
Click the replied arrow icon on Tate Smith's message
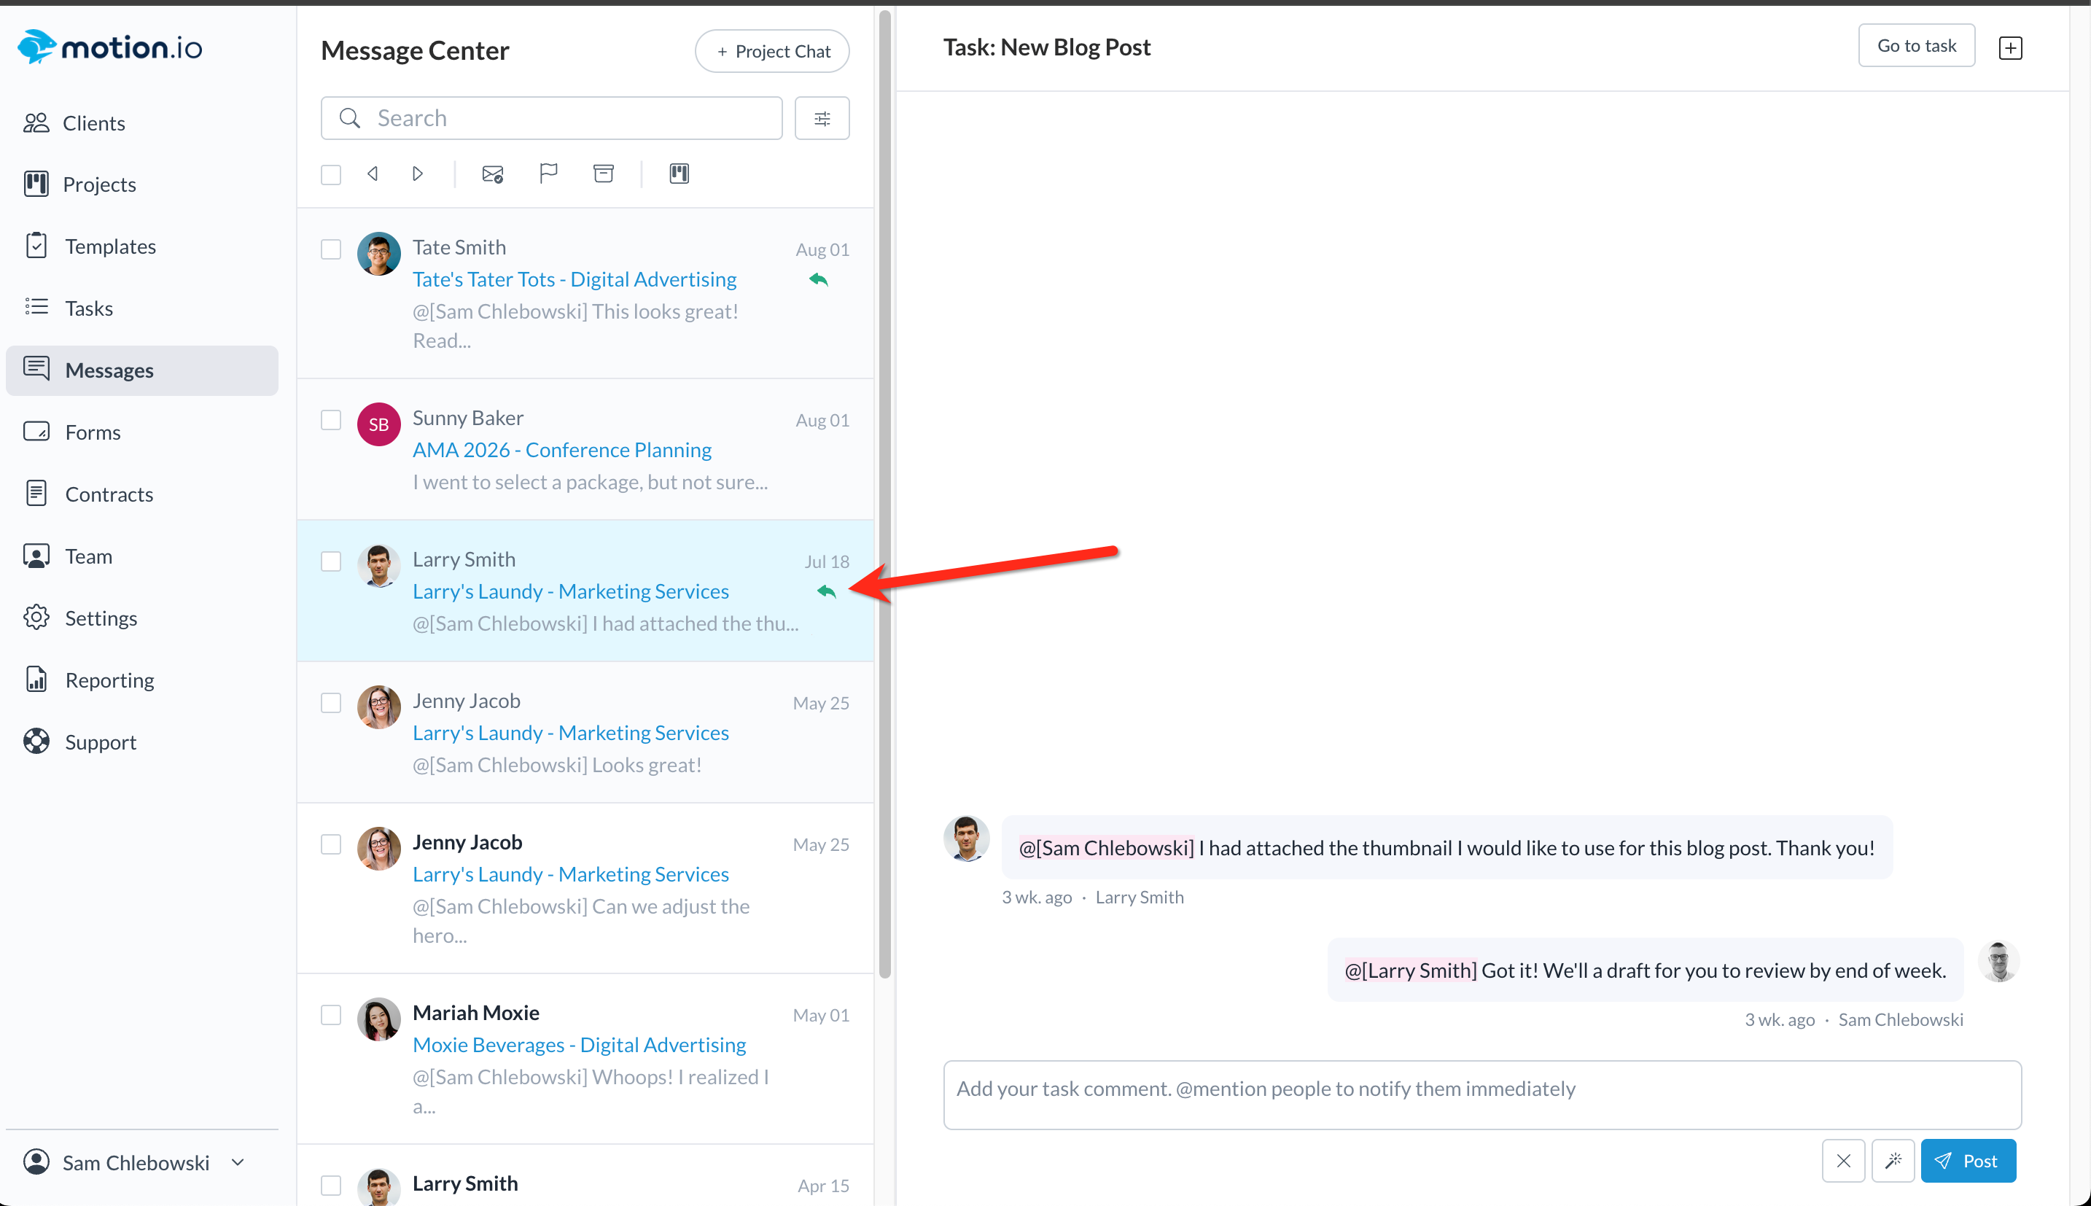coord(818,280)
